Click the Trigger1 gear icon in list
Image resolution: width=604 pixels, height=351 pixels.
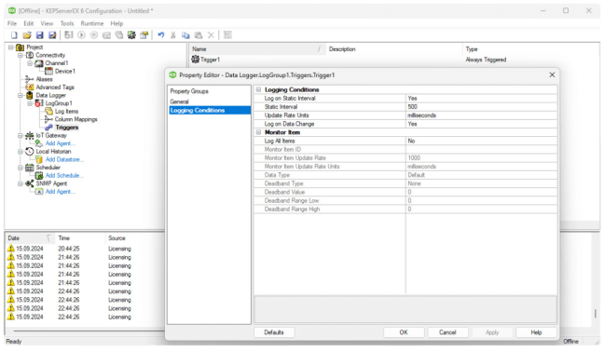point(196,60)
